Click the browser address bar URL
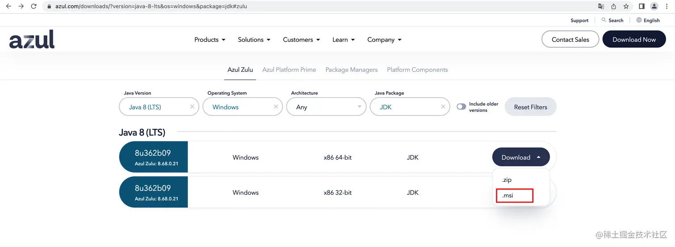This screenshot has height=247, width=675. pos(151,7)
